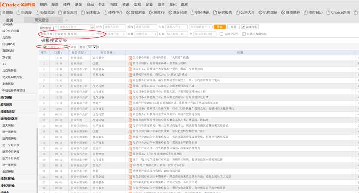The width and height of the screenshot is (359, 193).
Task: Open the 数据浏览 toolbar shortcut
Action: (135, 12)
